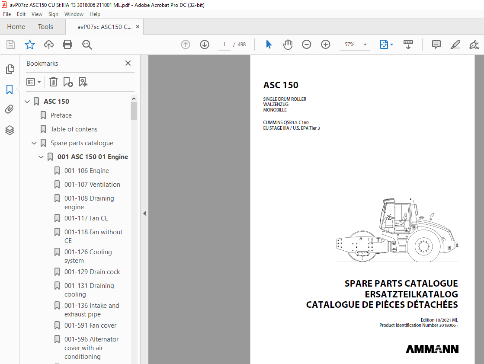Open the Attachments panel

[x=10, y=109]
